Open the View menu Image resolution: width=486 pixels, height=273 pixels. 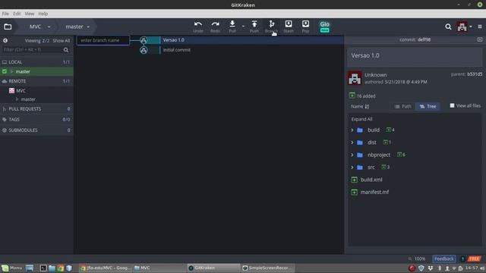(30, 14)
